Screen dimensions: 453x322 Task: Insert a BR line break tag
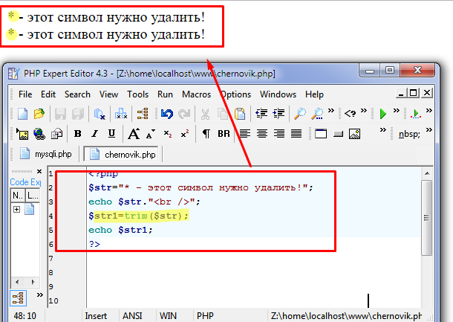click(224, 134)
